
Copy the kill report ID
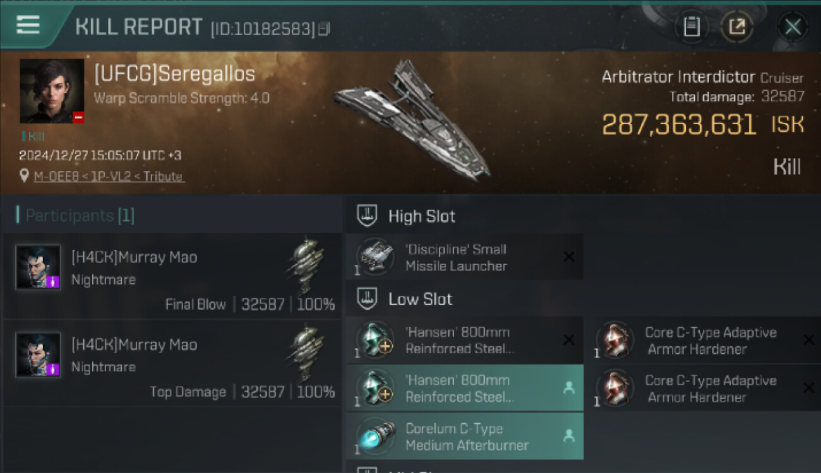[324, 29]
